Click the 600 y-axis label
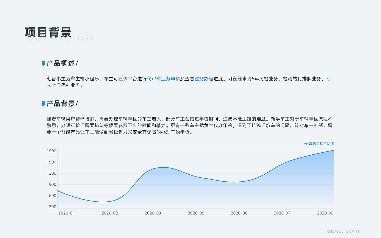The width and height of the screenshot is (381, 238). point(53,196)
